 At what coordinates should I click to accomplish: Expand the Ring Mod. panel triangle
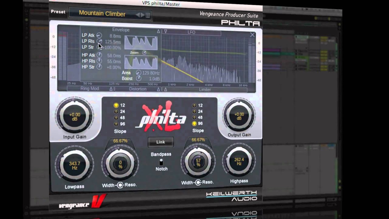(111, 89)
